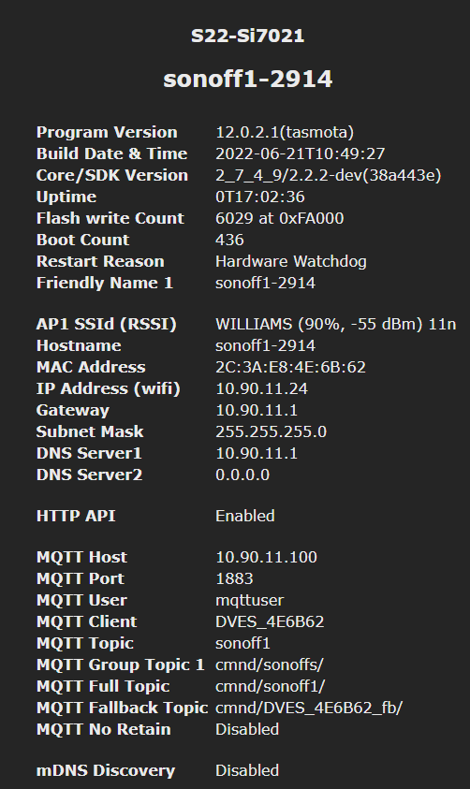Click the Subnet Mask label
Screen dimensions: 470x789
pos(90,432)
